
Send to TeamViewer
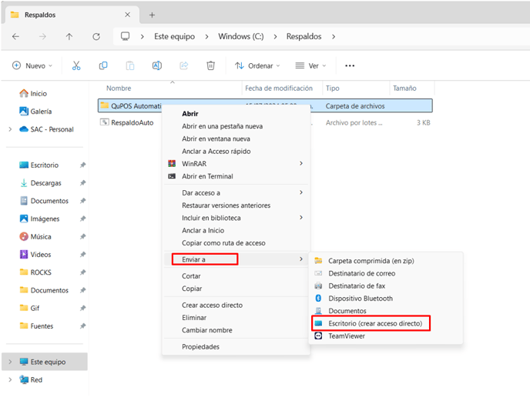[x=346, y=336]
